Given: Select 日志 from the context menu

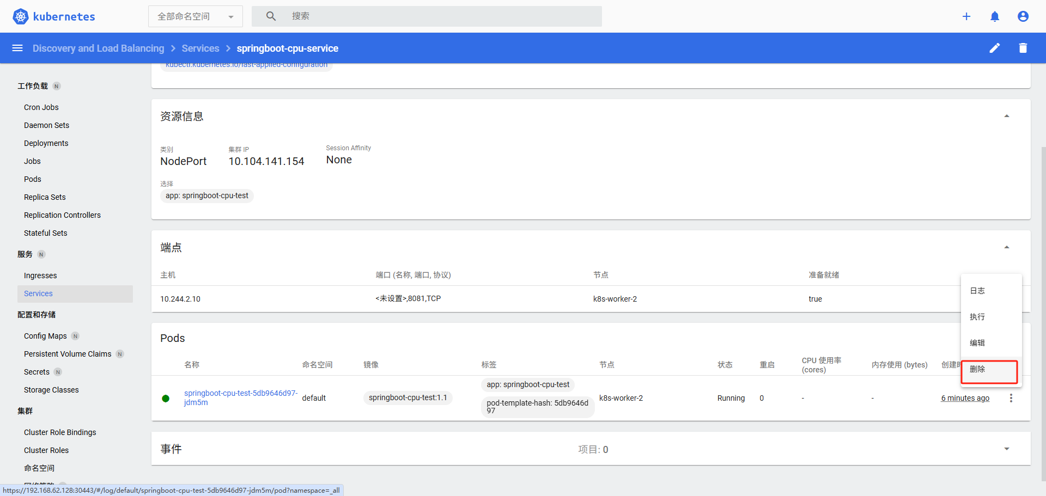Looking at the screenshot, I should [x=992, y=291].
